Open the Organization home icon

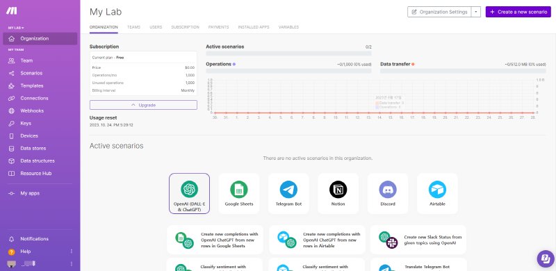(x=12, y=39)
